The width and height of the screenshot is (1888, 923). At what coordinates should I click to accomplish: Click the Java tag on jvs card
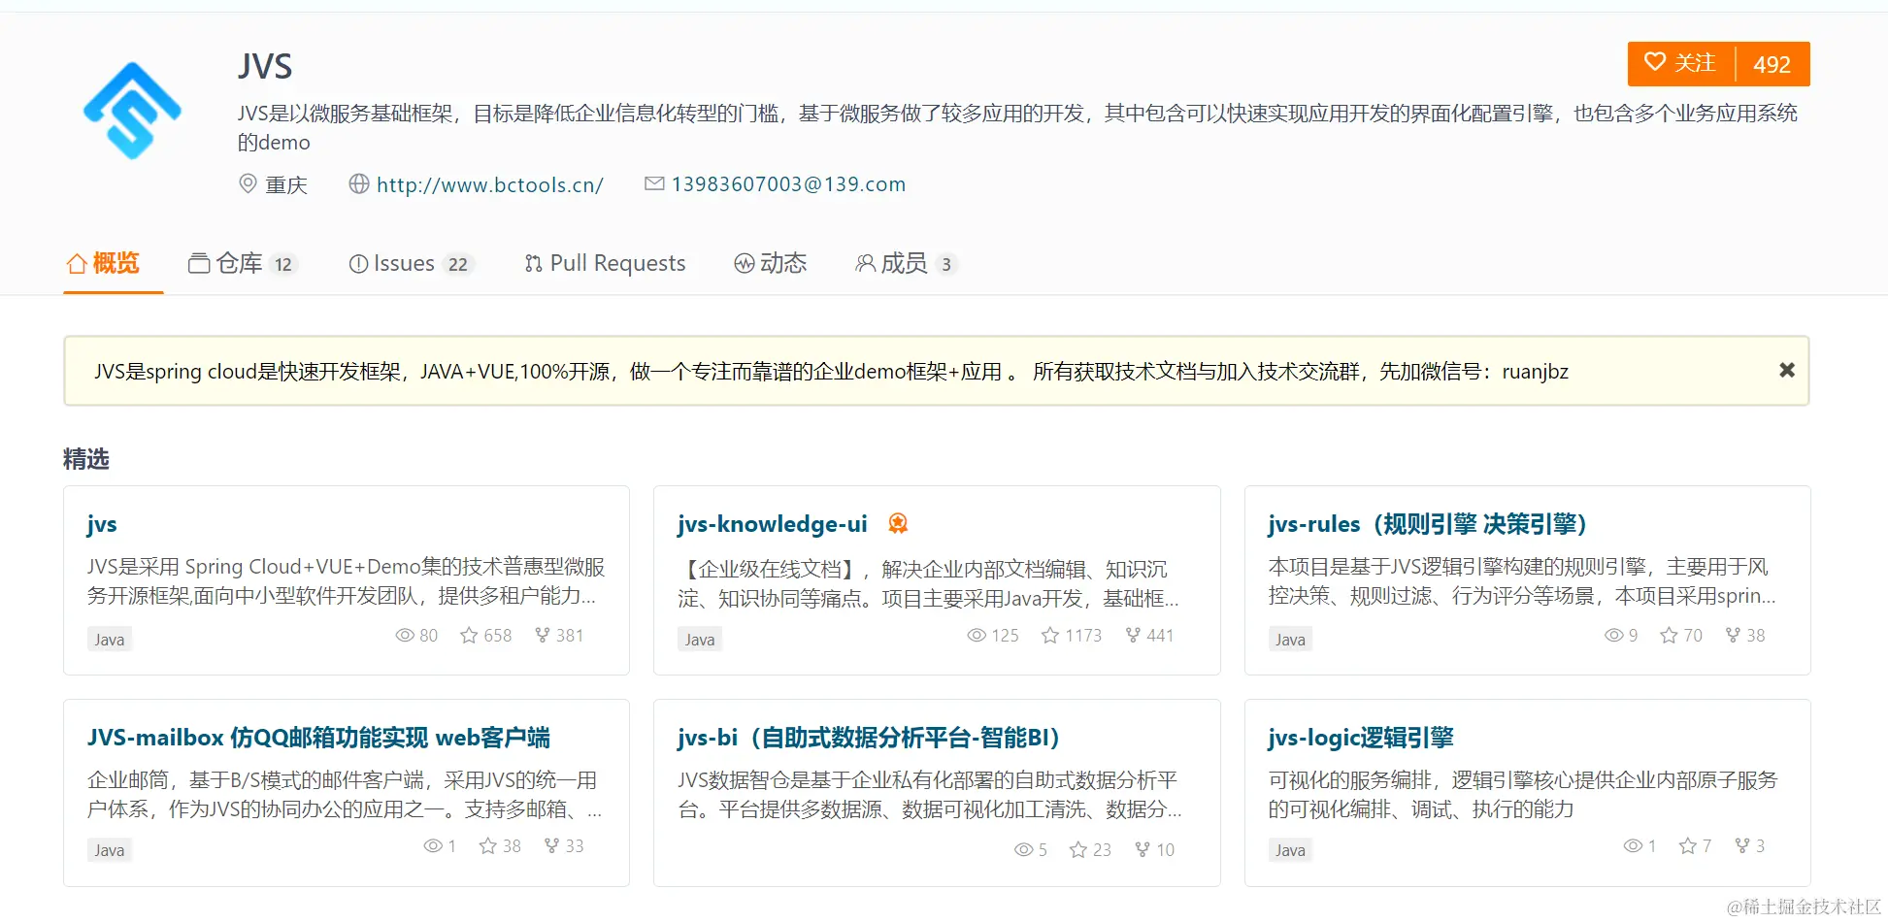click(x=110, y=640)
